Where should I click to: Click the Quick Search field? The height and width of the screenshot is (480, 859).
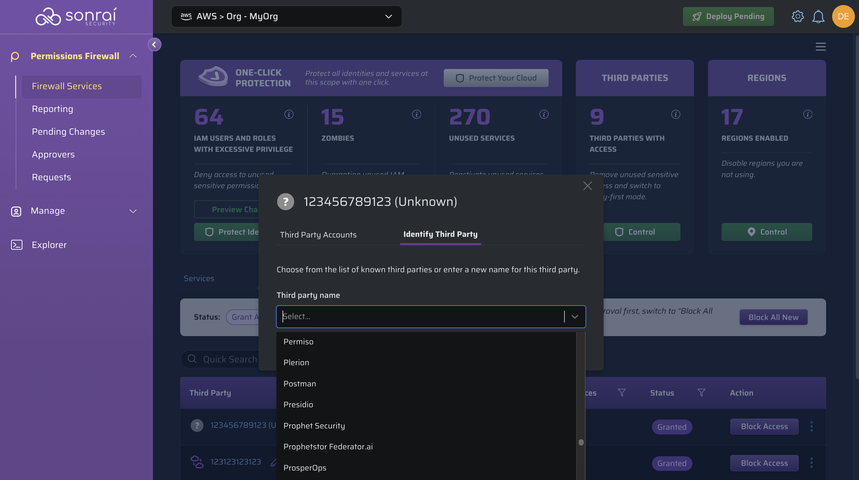point(220,359)
